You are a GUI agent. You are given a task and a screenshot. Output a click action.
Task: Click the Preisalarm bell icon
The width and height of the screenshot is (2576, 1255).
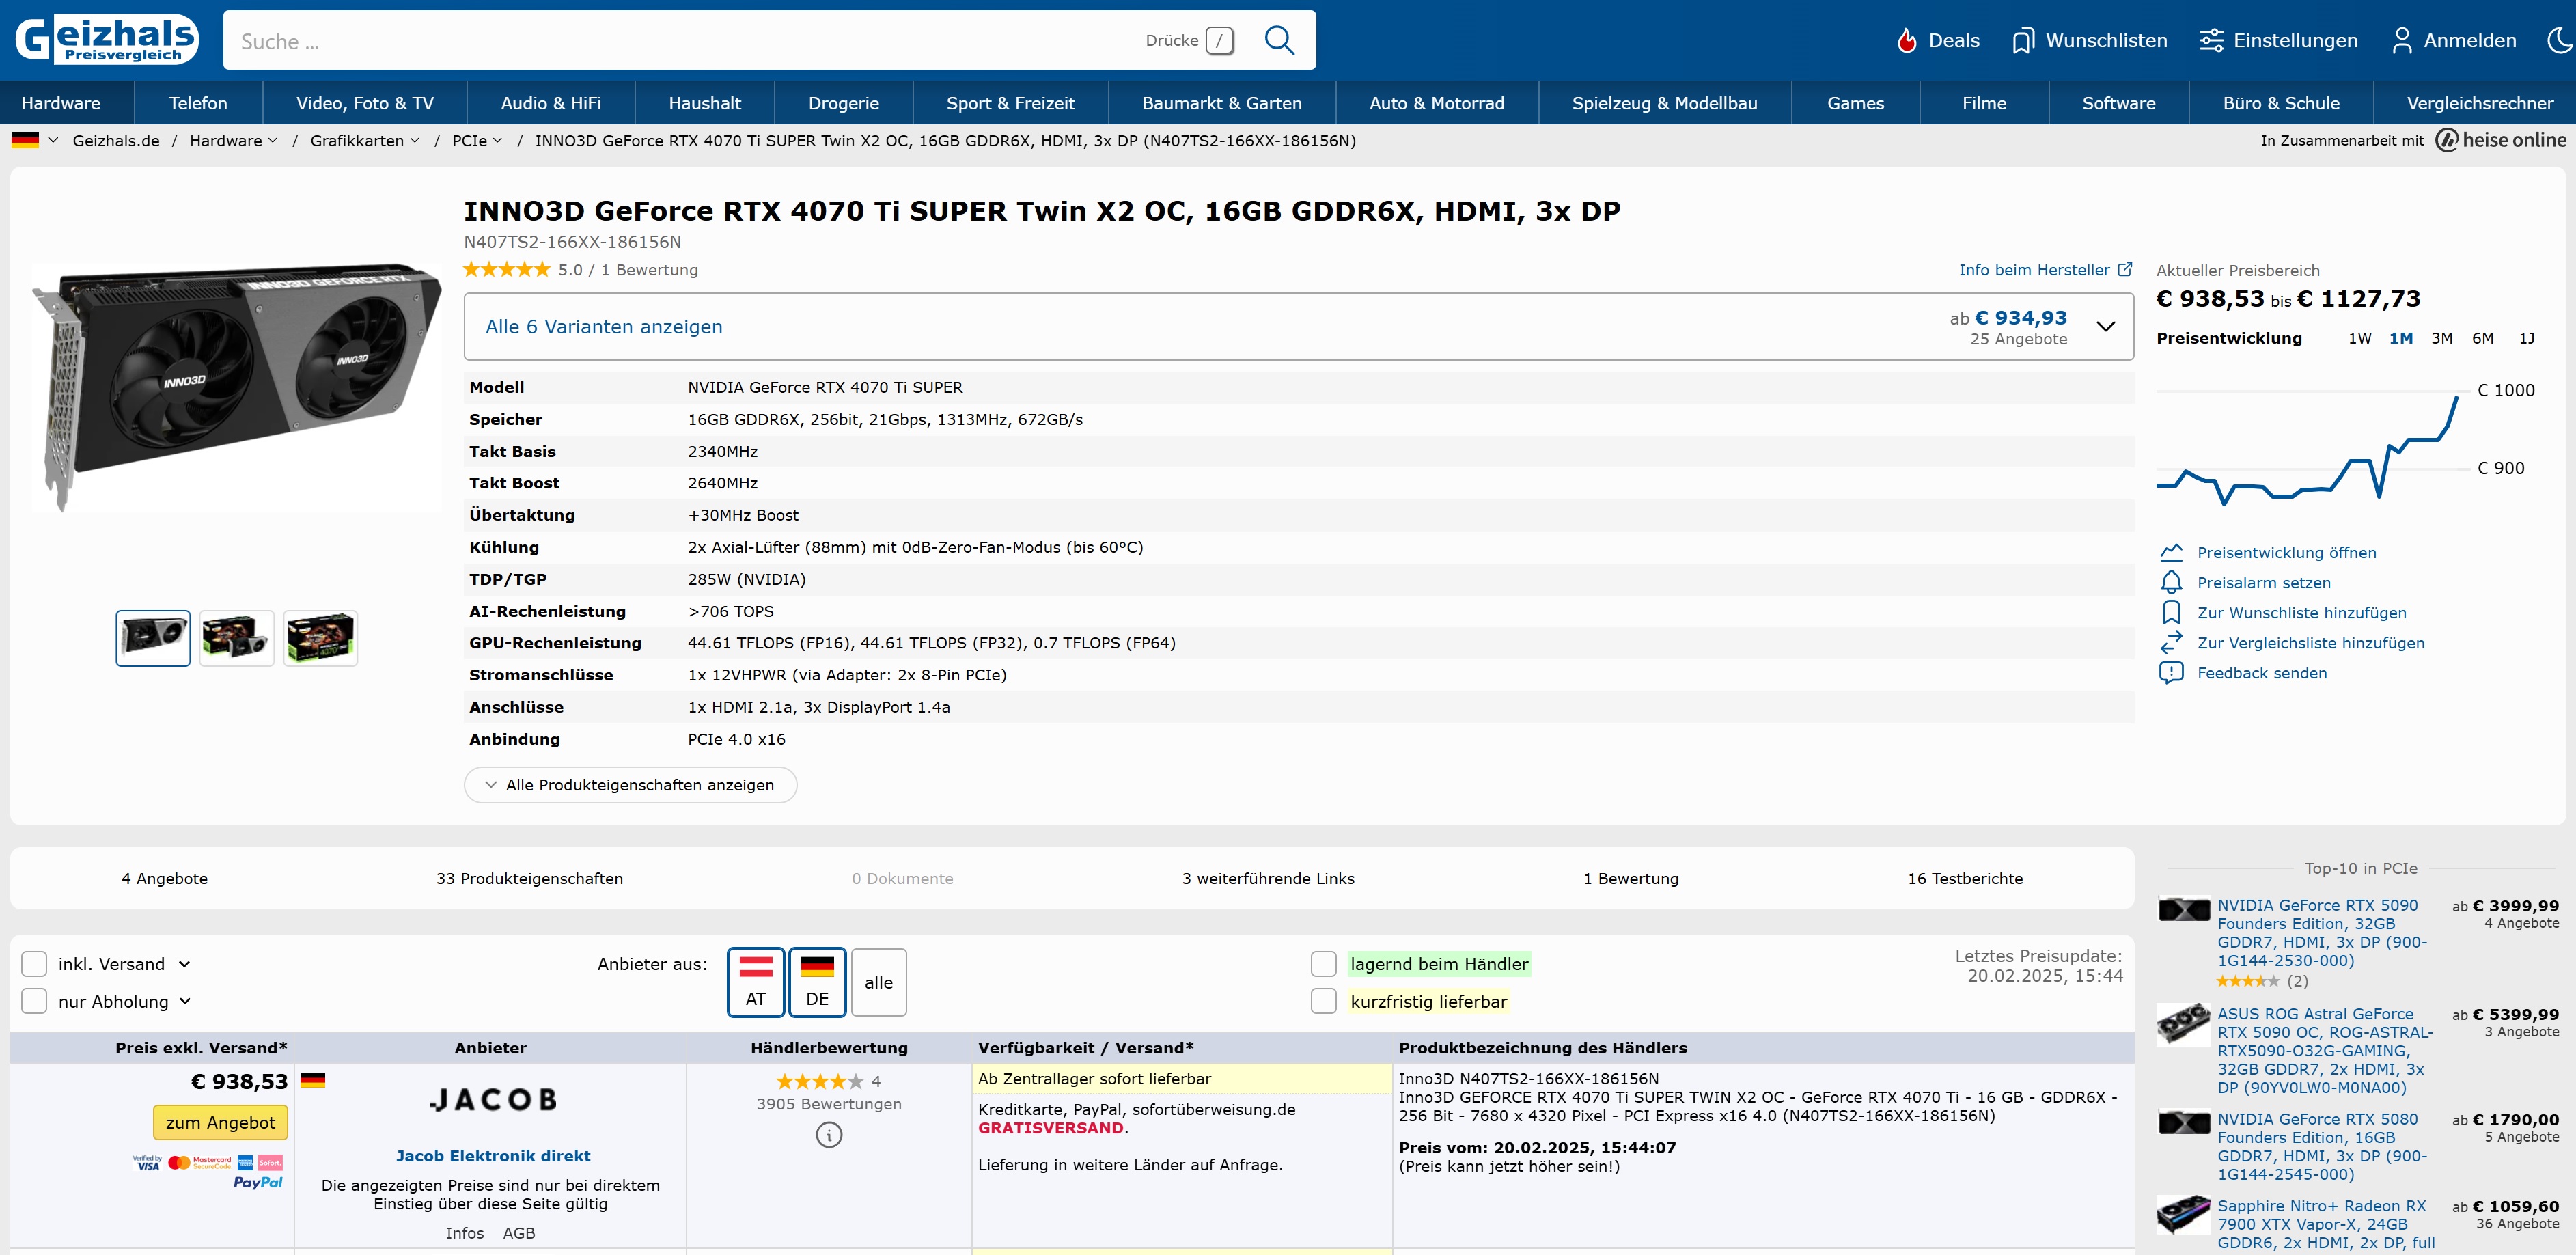[2171, 582]
